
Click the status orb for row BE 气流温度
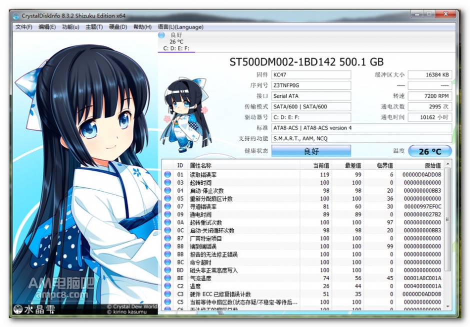point(167,278)
